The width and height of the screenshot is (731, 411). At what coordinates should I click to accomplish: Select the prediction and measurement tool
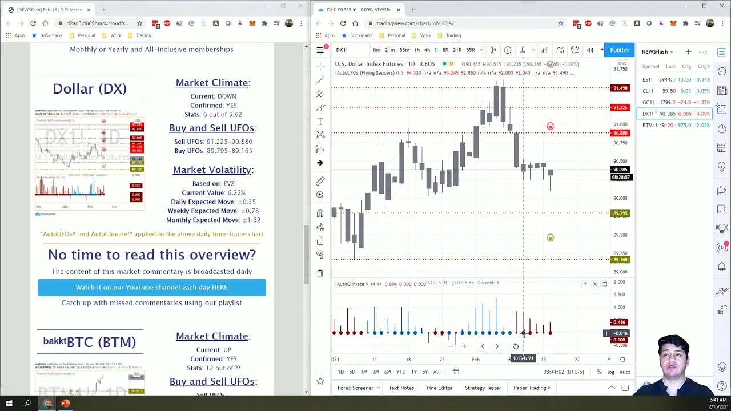320,149
